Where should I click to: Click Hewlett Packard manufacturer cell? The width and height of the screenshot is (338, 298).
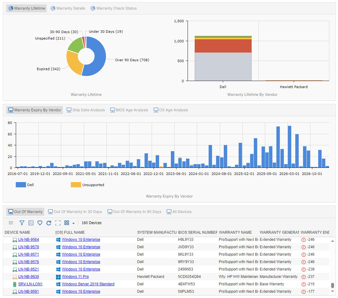(x=151, y=277)
